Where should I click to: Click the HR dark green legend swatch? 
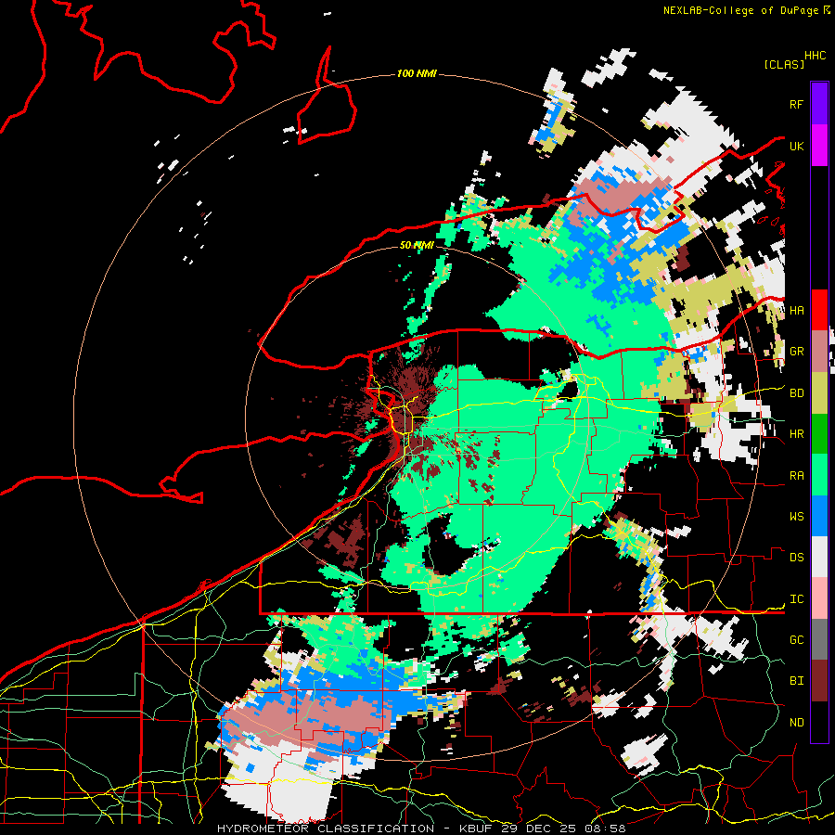coord(819,434)
